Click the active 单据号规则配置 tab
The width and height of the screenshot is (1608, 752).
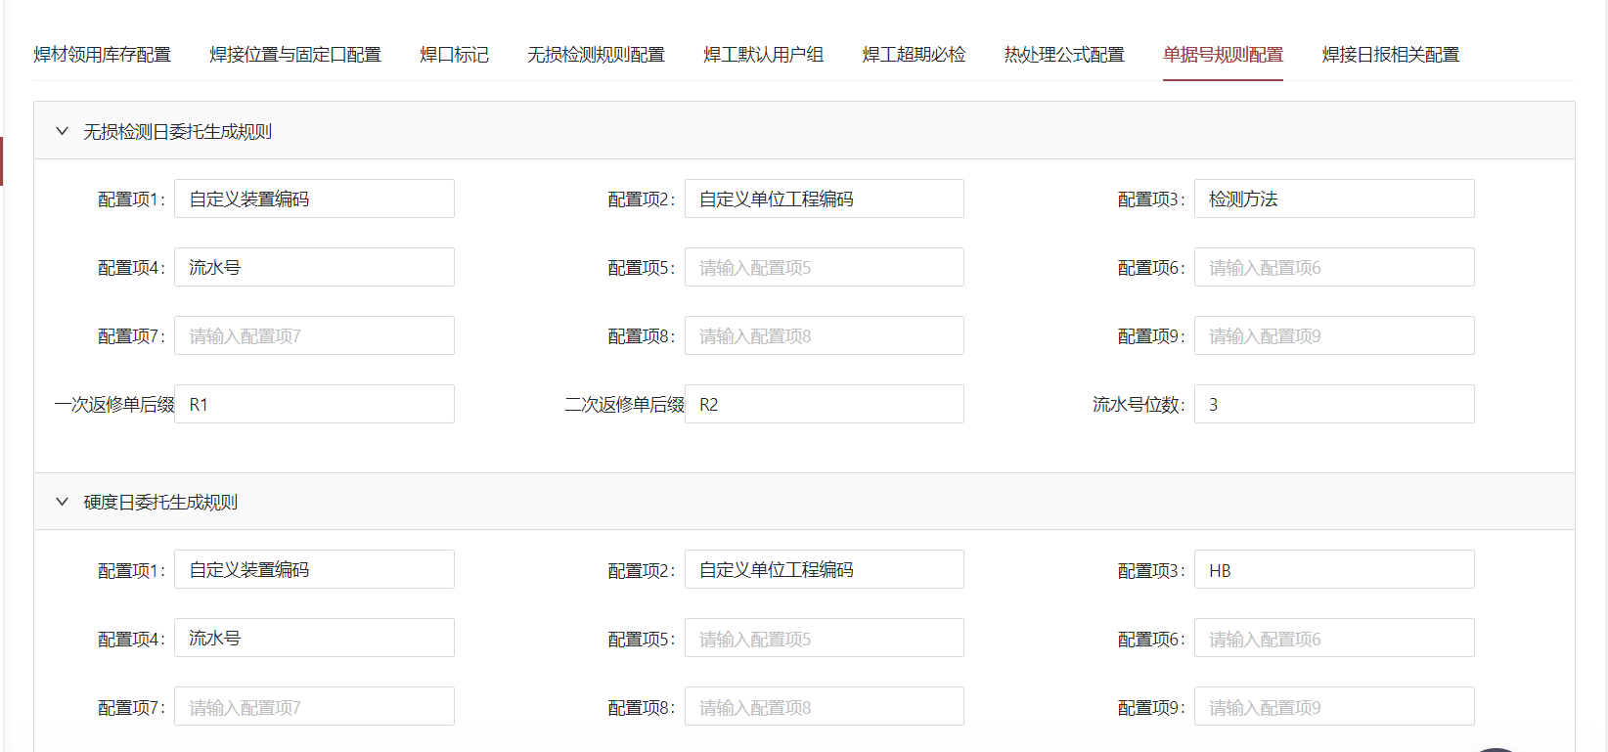(x=1223, y=55)
